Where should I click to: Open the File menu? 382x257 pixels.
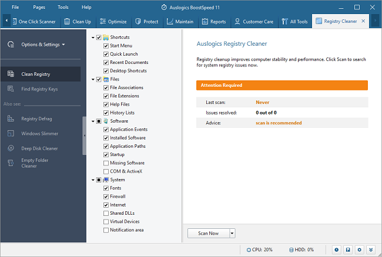coord(15,7)
